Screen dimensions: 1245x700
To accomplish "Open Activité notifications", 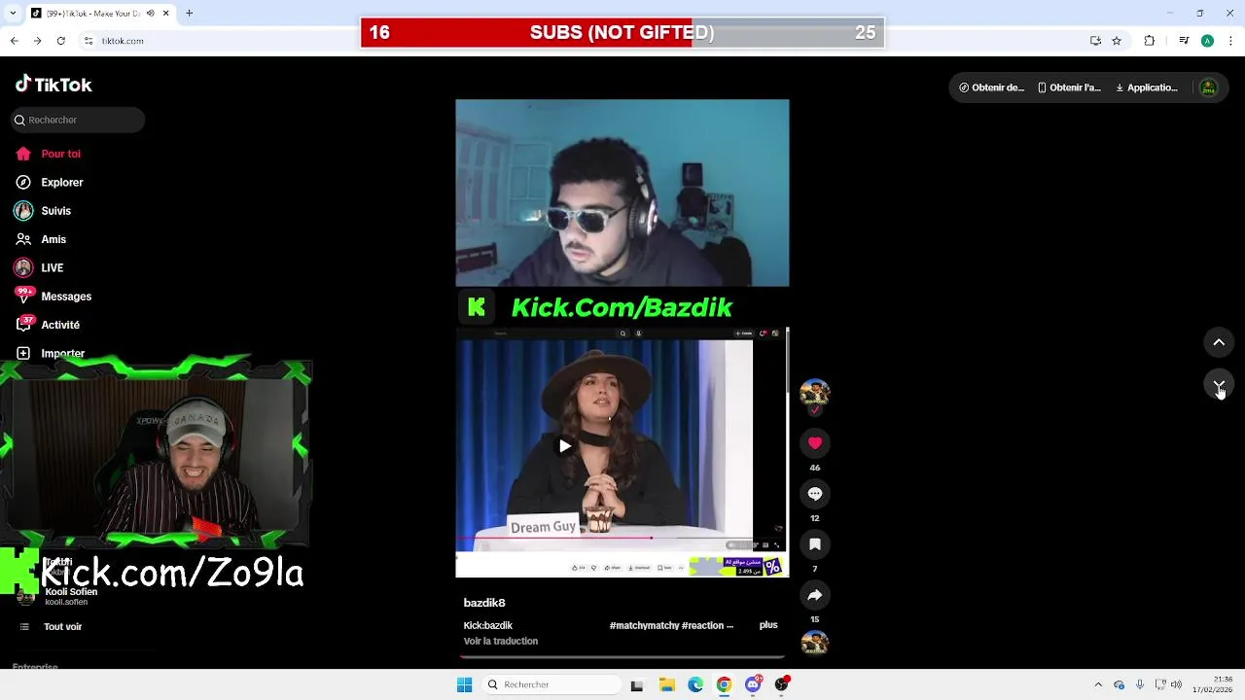I will [x=48, y=325].
